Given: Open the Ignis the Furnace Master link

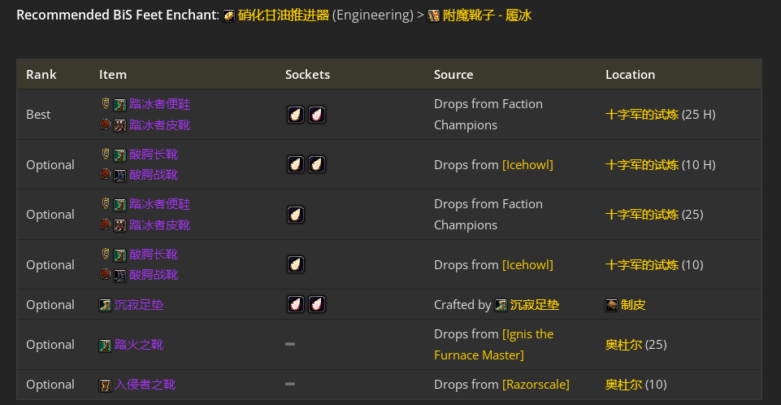Looking at the screenshot, I should (493, 345).
